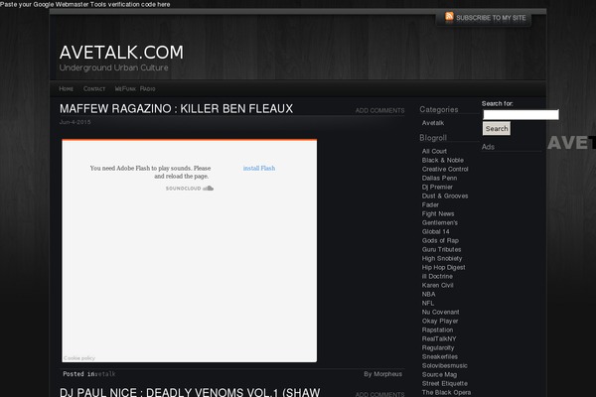The image size is (596, 397).
Task: Open the Global 14 blogroll link
Action: click(436, 231)
